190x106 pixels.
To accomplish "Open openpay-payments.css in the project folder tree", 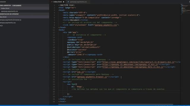I will [x=8, y=23].
